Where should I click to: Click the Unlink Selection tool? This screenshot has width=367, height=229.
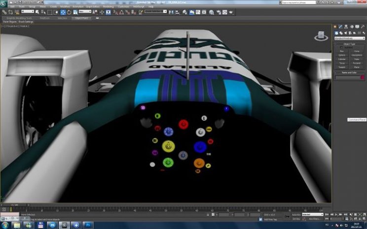coord(10,12)
